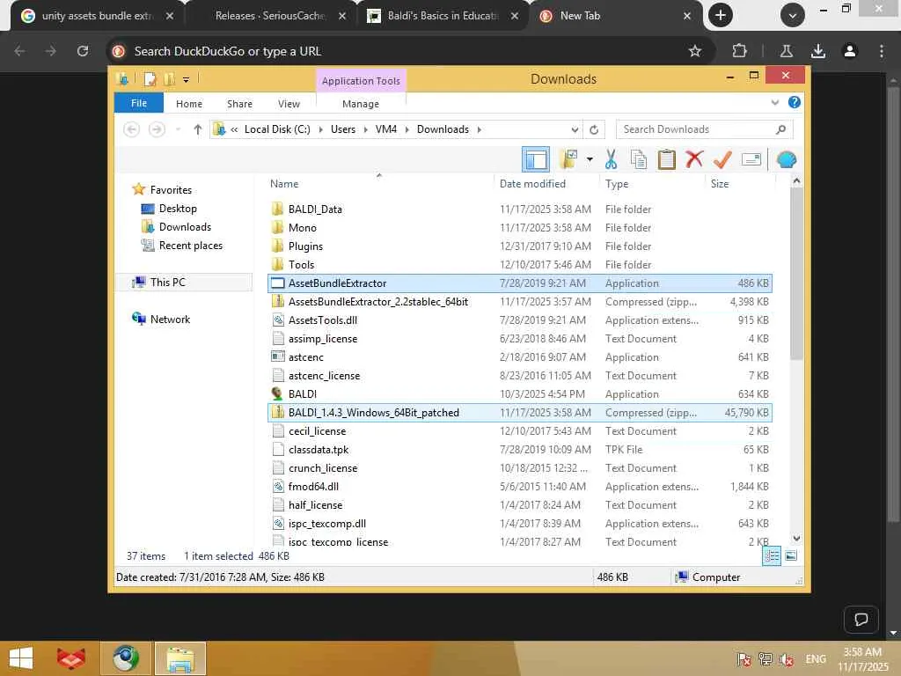Image resolution: width=901 pixels, height=676 pixels.
Task: Click the Local Disk (C:) breadcrumb
Action: pyautogui.click(x=277, y=129)
